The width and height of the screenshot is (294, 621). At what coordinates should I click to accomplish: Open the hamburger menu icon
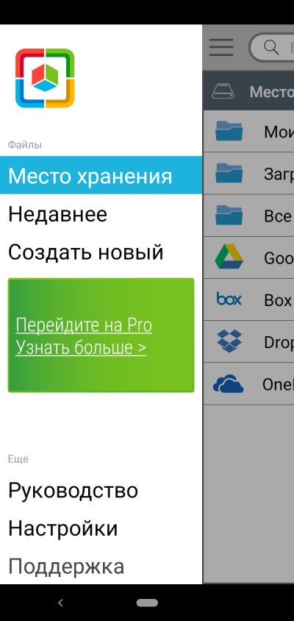[x=221, y=48]
